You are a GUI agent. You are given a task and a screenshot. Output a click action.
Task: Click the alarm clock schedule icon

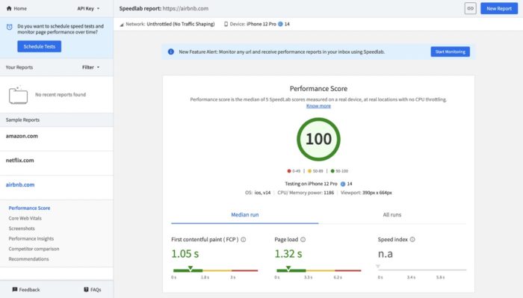tap(10, 27)
